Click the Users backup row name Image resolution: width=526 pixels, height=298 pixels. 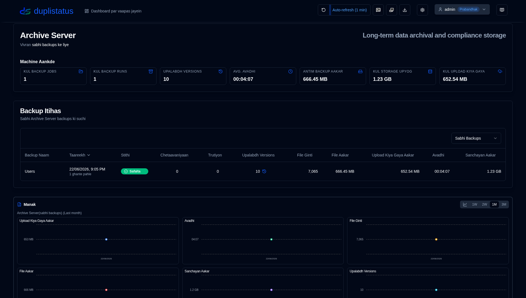click(30, 171)
